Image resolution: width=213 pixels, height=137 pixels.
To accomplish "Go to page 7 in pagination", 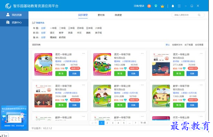I will coord(135,123).
